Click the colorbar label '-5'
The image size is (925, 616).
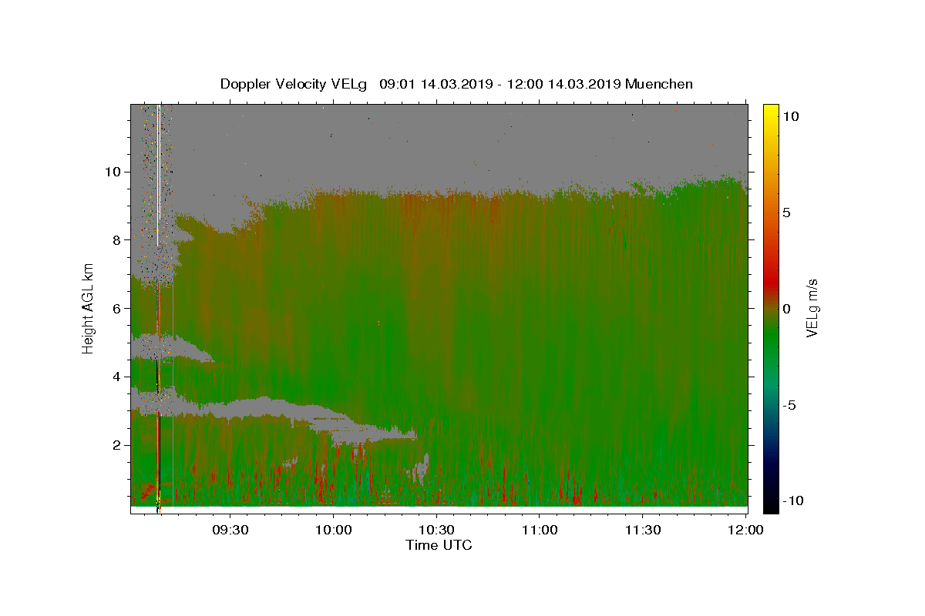pyautogui.click(x=789, y=405)
